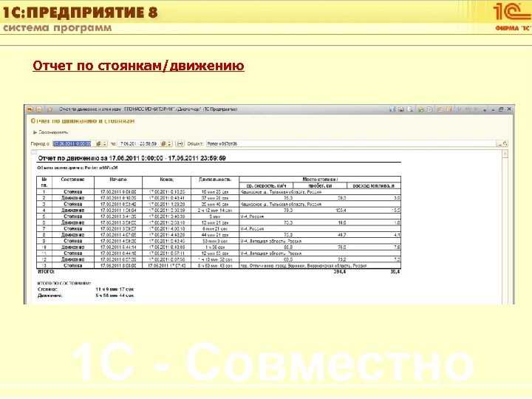Open calendar picker for the end date
Screen dimensions: 532x399
click(163, 144)
